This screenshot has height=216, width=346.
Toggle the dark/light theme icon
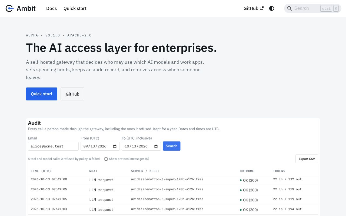272,8
